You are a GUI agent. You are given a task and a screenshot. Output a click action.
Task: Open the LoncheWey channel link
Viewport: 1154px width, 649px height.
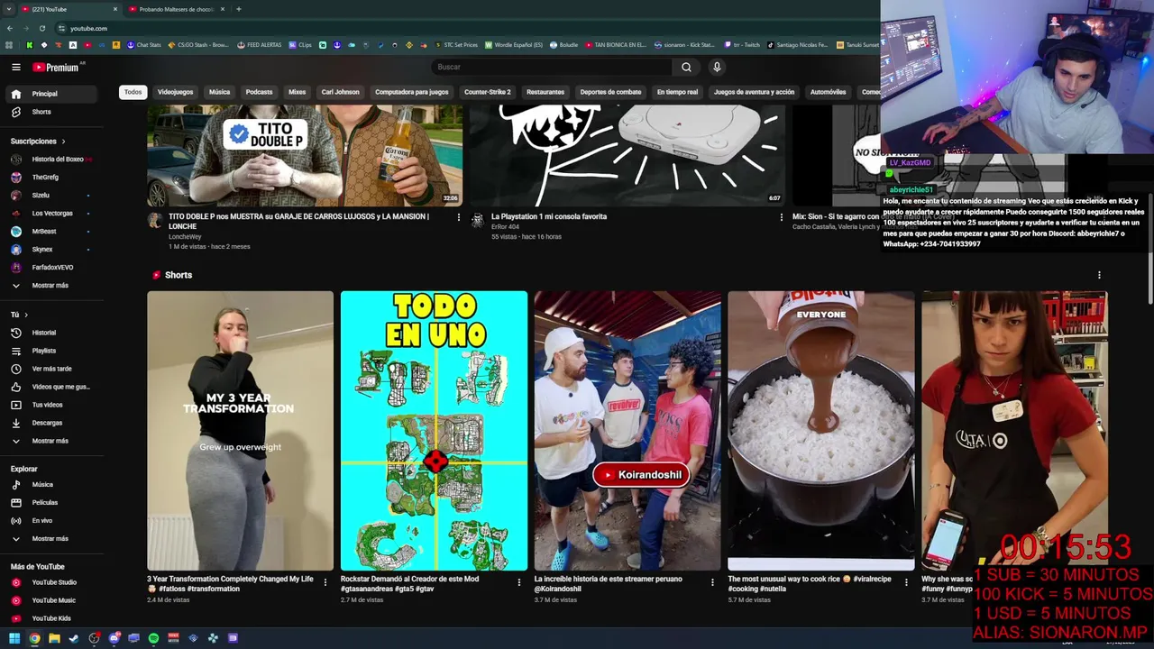coord(185,237)
